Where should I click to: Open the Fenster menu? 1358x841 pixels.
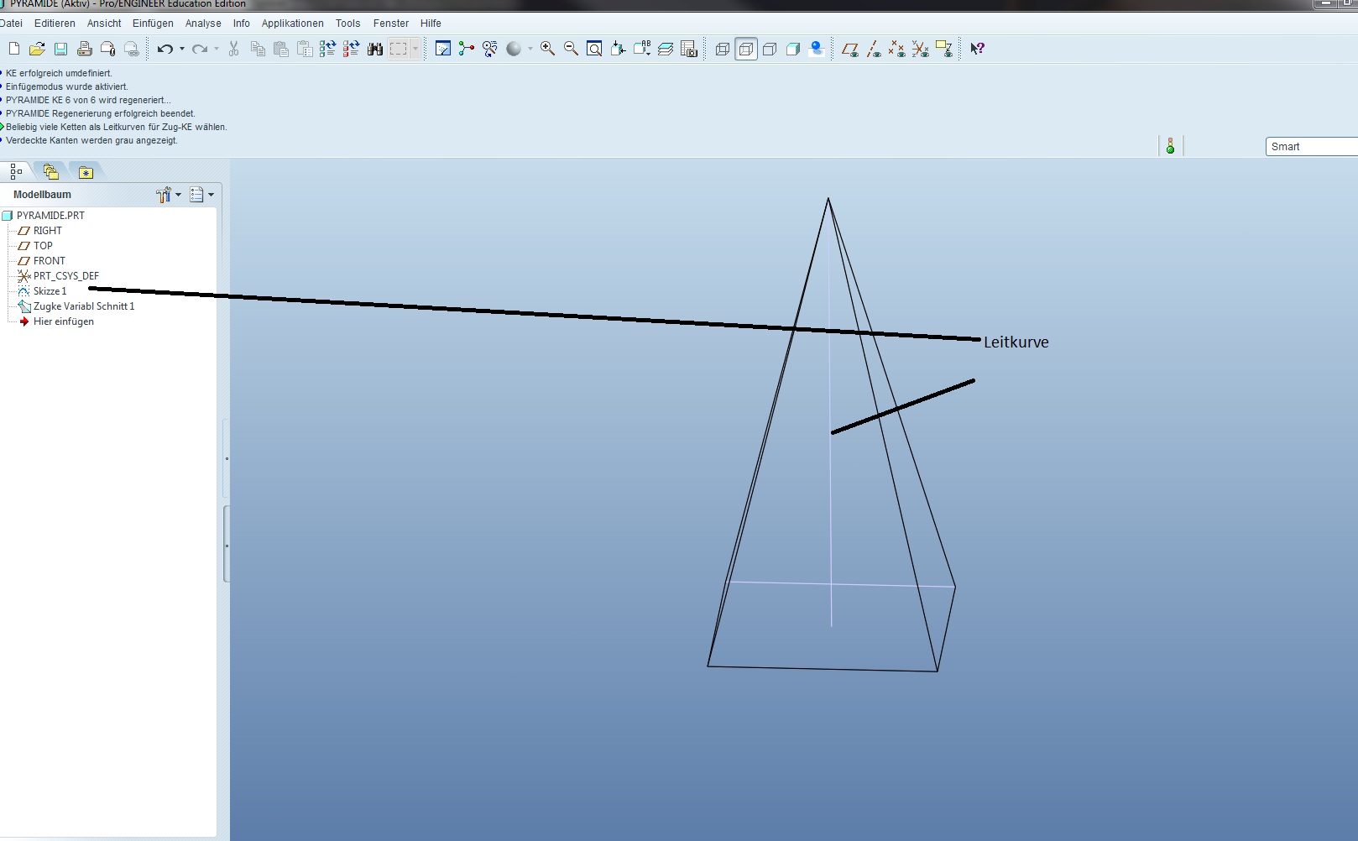tap(391, 24)
